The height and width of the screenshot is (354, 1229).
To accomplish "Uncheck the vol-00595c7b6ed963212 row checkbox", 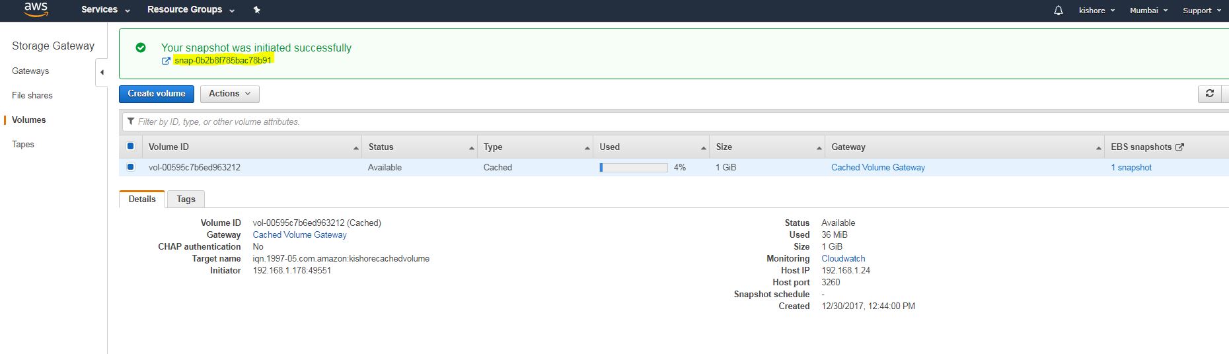I will (x=130, y=167).
